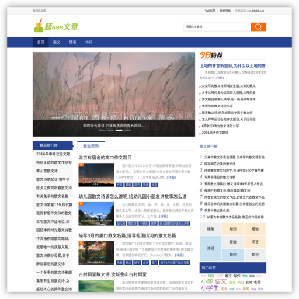Click the 随笔 category tile in grid
The height and width of the screenshot is (299, 299).
pyautogui.click(x=211, y=229)
